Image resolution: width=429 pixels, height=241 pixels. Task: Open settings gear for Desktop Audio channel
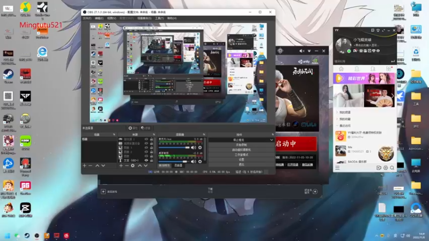[x=200, y=162]
